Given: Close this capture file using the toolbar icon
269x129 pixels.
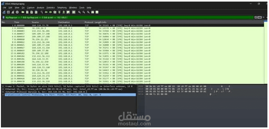Looking at the screenshot, I should 32,12.
